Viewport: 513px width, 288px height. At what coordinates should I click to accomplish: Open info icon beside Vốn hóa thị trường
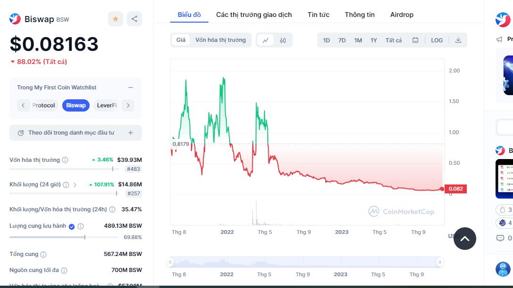click(65, 160)
